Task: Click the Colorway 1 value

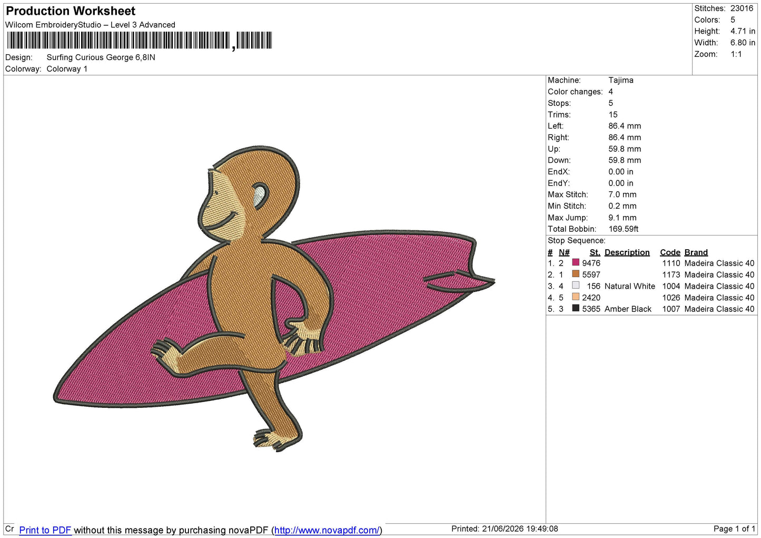Action: coord(67,69)
